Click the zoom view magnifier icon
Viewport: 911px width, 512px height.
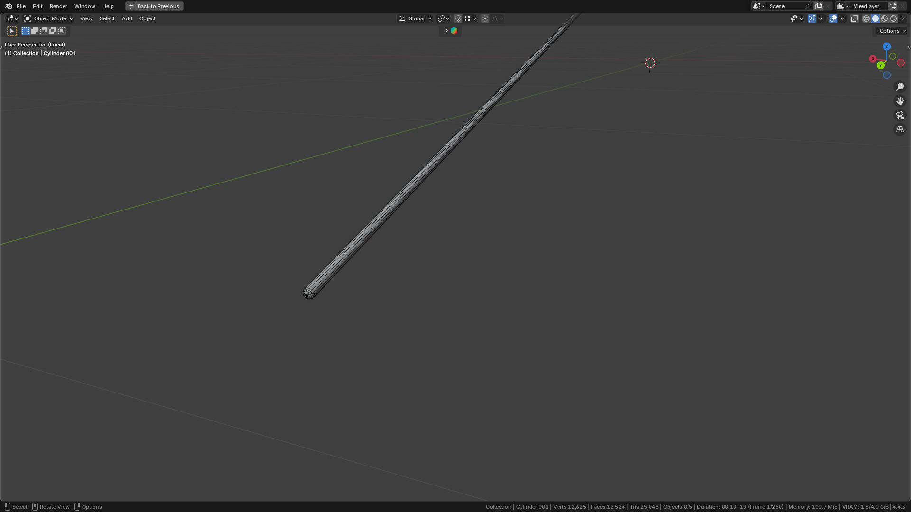point(900,87)
